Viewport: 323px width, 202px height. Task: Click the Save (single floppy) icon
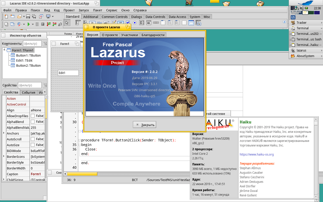(28, 16)
